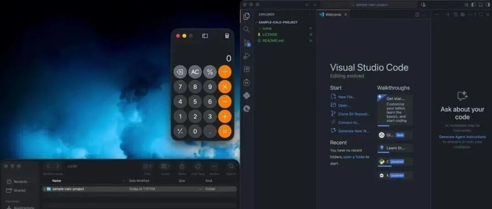This screenshot has width=492, height=209.
Task: Open the Python view in activity bar
Action: [x=246, y=95]
